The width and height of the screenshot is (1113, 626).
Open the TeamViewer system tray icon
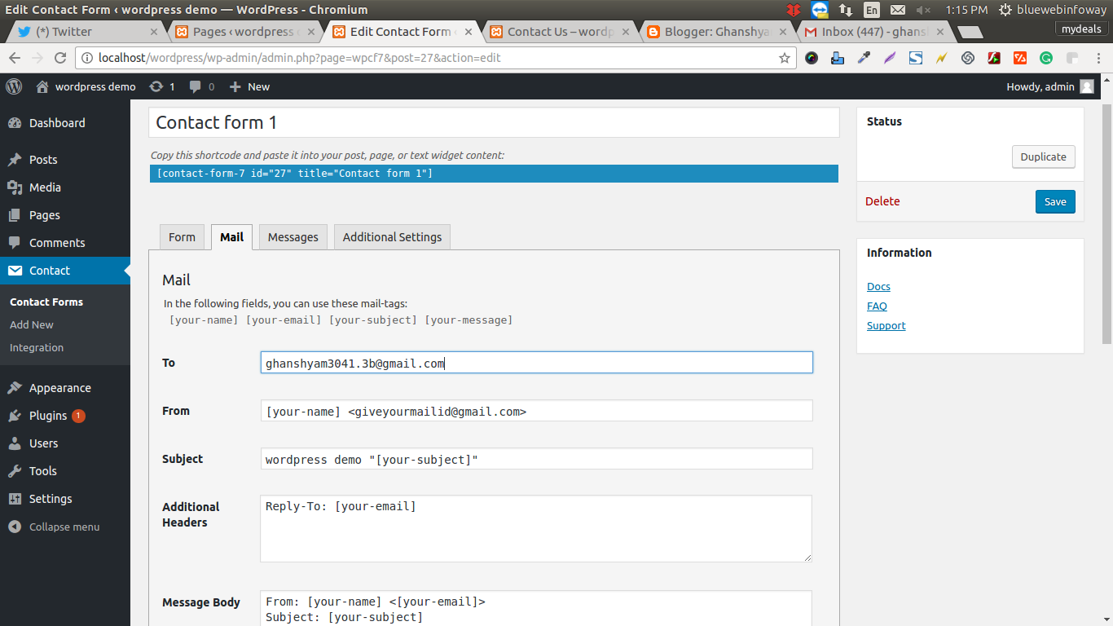tap(820, 10)
